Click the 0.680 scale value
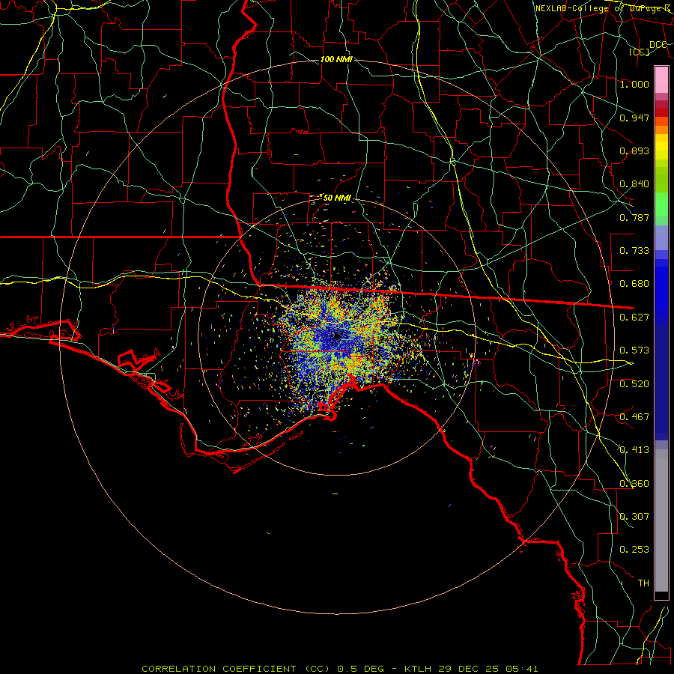 [634, 284]
